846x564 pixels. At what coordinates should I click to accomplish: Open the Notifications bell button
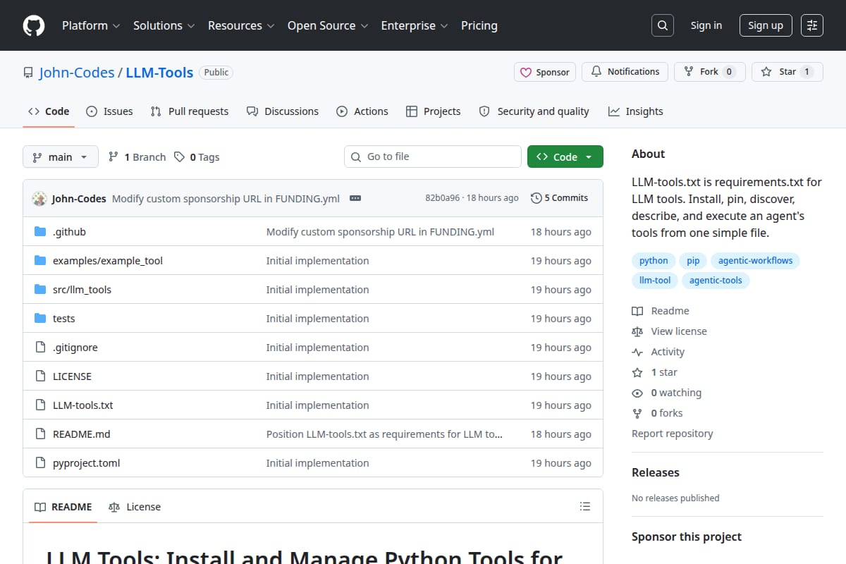coord(625,72)
